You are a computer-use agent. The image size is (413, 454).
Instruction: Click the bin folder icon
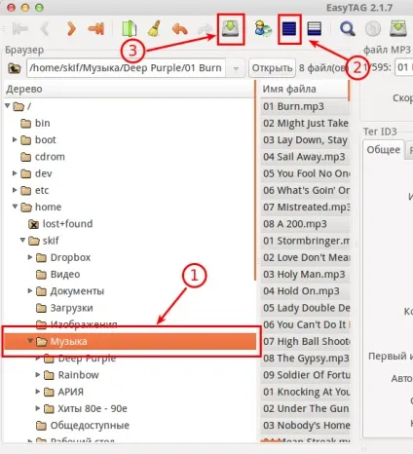26,124
